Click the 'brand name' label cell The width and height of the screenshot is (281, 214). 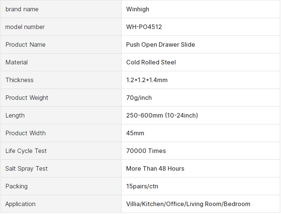pos(22,9)
